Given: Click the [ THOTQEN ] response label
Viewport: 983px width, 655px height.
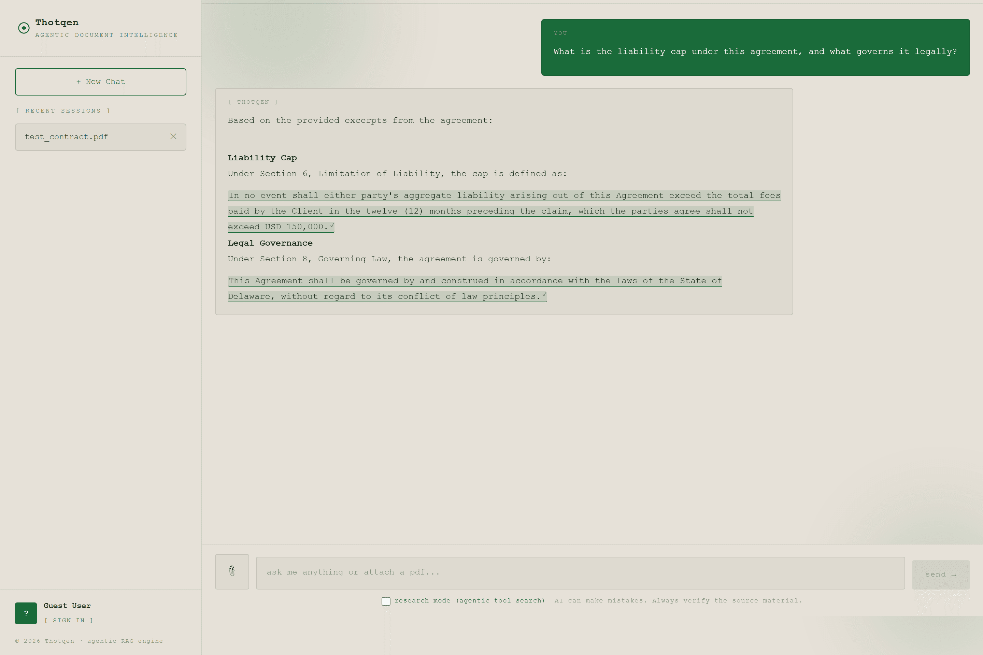Looking at the screenshot, I should point(253,102).
